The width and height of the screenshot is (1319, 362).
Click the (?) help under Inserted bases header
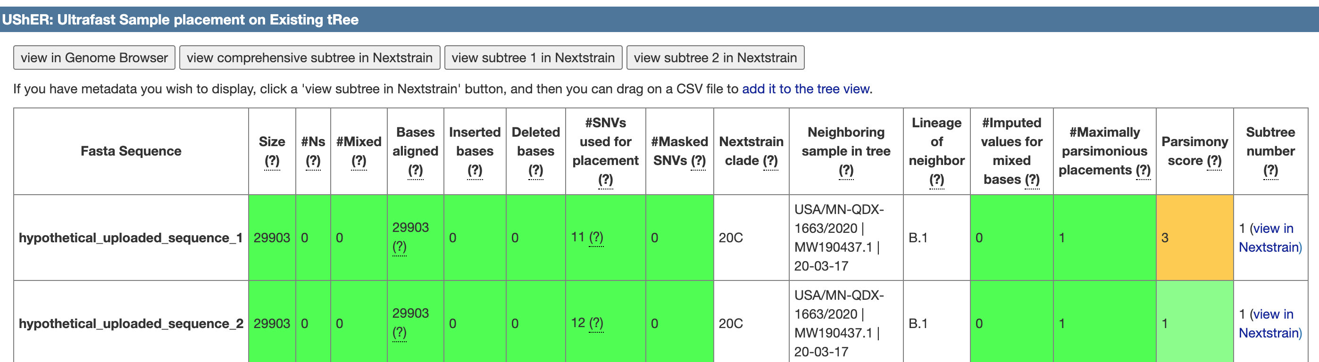pos(475,170)
